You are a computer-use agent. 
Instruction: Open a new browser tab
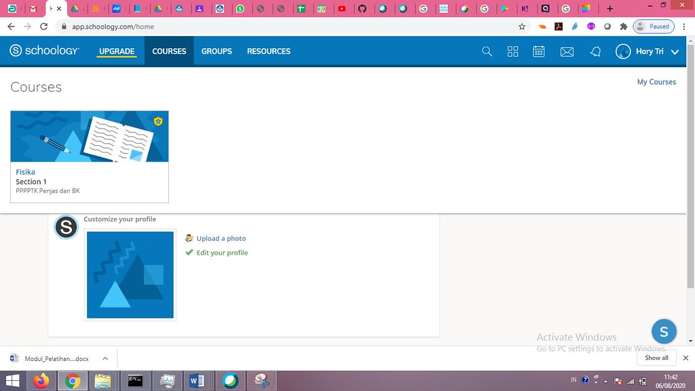click(610, 8)
